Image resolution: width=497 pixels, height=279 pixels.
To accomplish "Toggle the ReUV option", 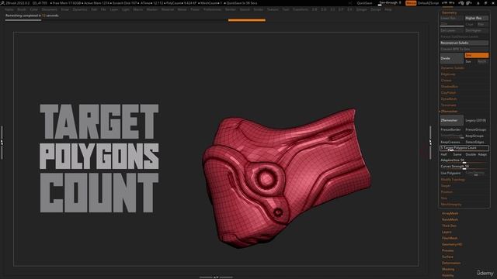I will 482,61.
